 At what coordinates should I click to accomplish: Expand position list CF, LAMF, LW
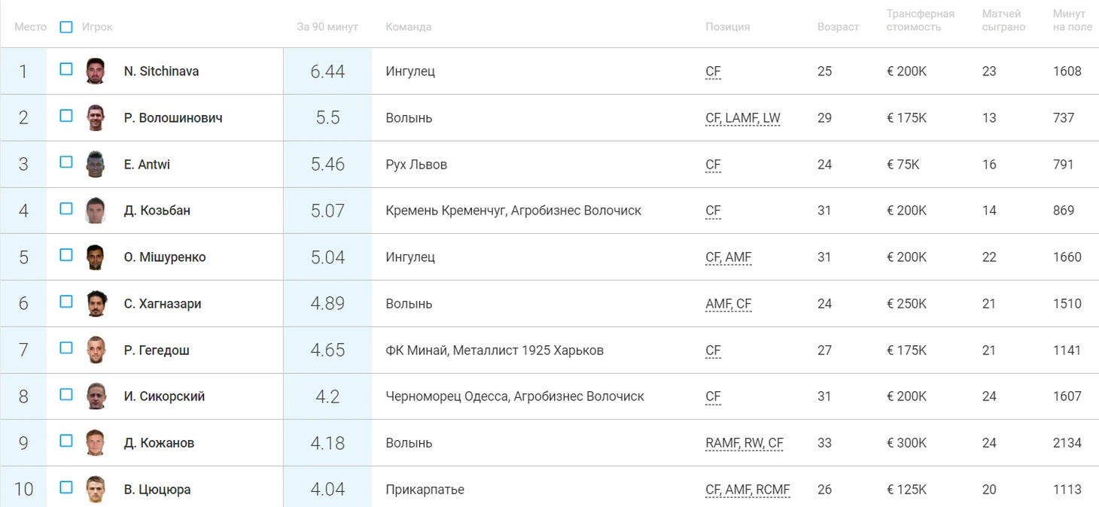(742, 118)
